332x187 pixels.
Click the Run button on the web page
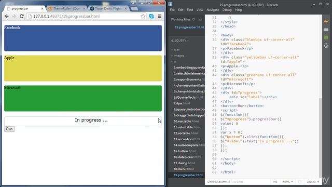pyautogui.click(x=9, y=129)
